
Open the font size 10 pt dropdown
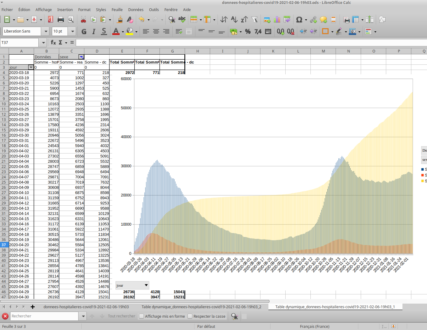(x=72, y=31)
